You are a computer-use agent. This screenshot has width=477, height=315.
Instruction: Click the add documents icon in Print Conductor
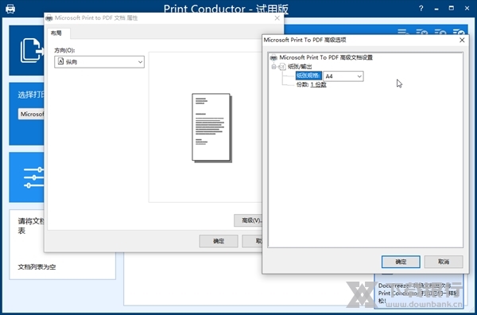[32, 50]
